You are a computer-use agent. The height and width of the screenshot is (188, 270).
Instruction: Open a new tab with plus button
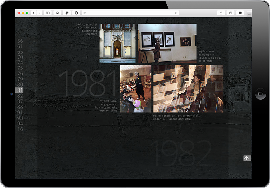249,14
